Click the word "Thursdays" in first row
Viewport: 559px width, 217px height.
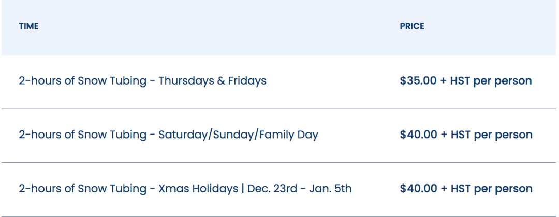(x=186, y=81)
